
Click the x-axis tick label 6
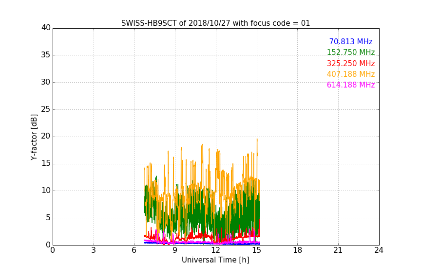pos(134,250)
